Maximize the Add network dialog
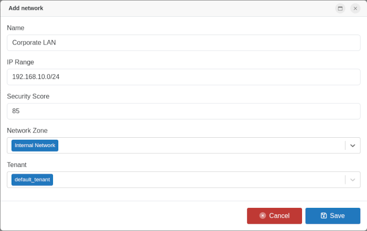This screenshot has height=231, width=367. click(340, 8)
